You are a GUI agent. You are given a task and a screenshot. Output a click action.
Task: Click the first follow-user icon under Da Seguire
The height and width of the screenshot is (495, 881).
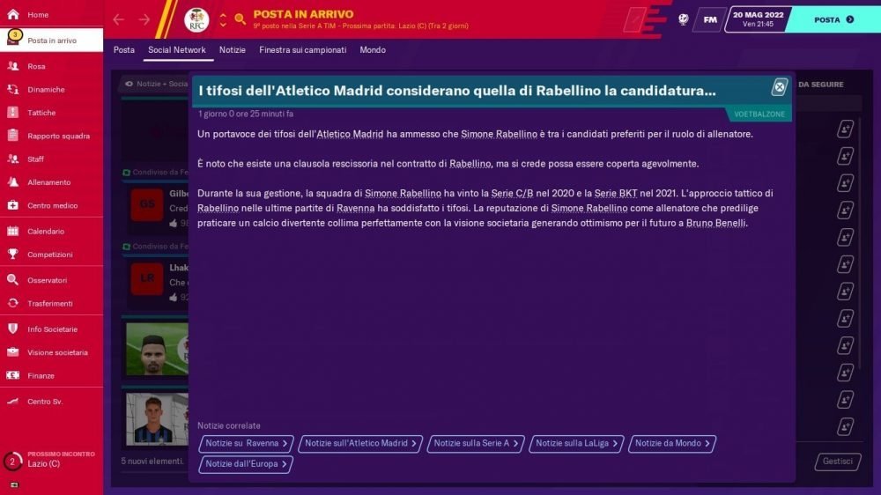point(845,129)
